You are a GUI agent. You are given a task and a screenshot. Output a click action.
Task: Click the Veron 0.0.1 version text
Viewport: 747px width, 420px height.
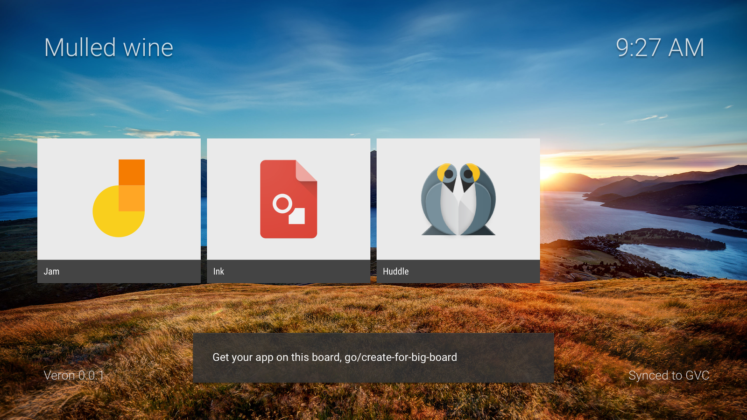(x=74, y=375)
